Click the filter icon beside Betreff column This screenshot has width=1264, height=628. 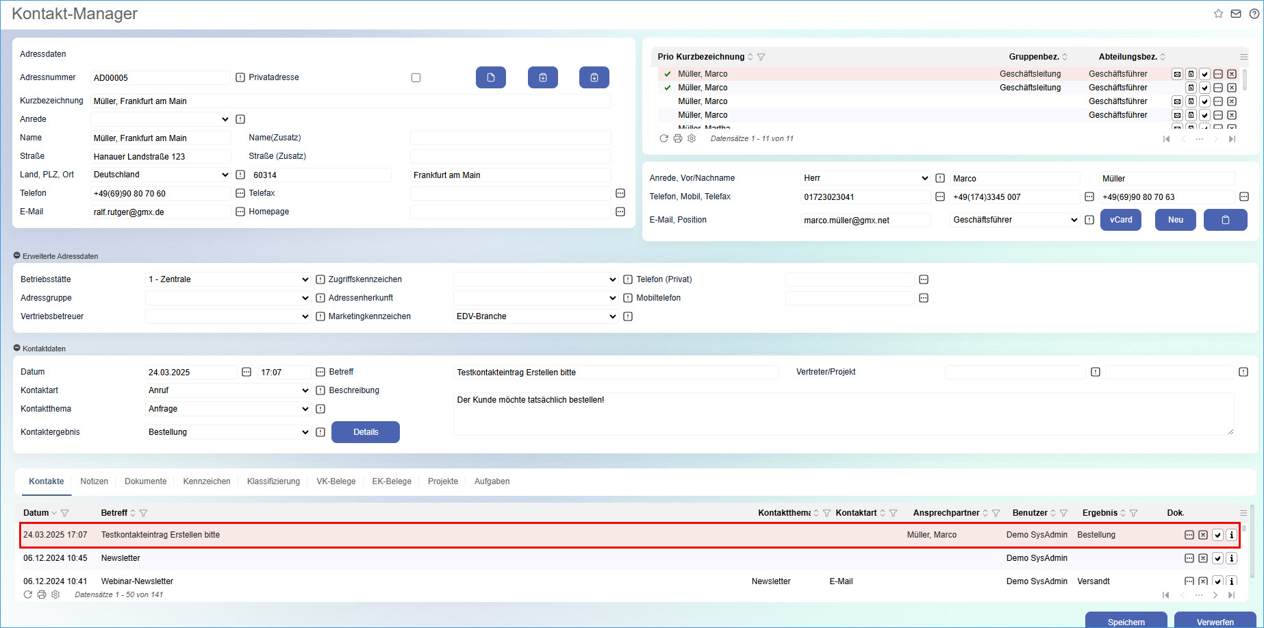[144, 513]
